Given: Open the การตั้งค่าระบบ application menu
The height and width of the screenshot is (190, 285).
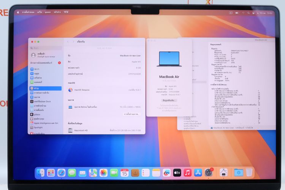Looking at the screenshot, I should tap(28, 12).
